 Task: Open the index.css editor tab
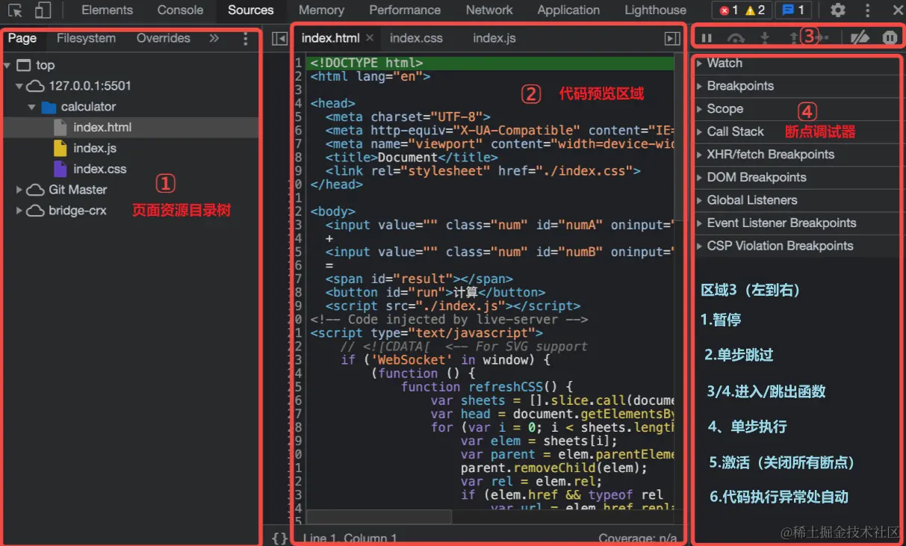tap(416, 38)
